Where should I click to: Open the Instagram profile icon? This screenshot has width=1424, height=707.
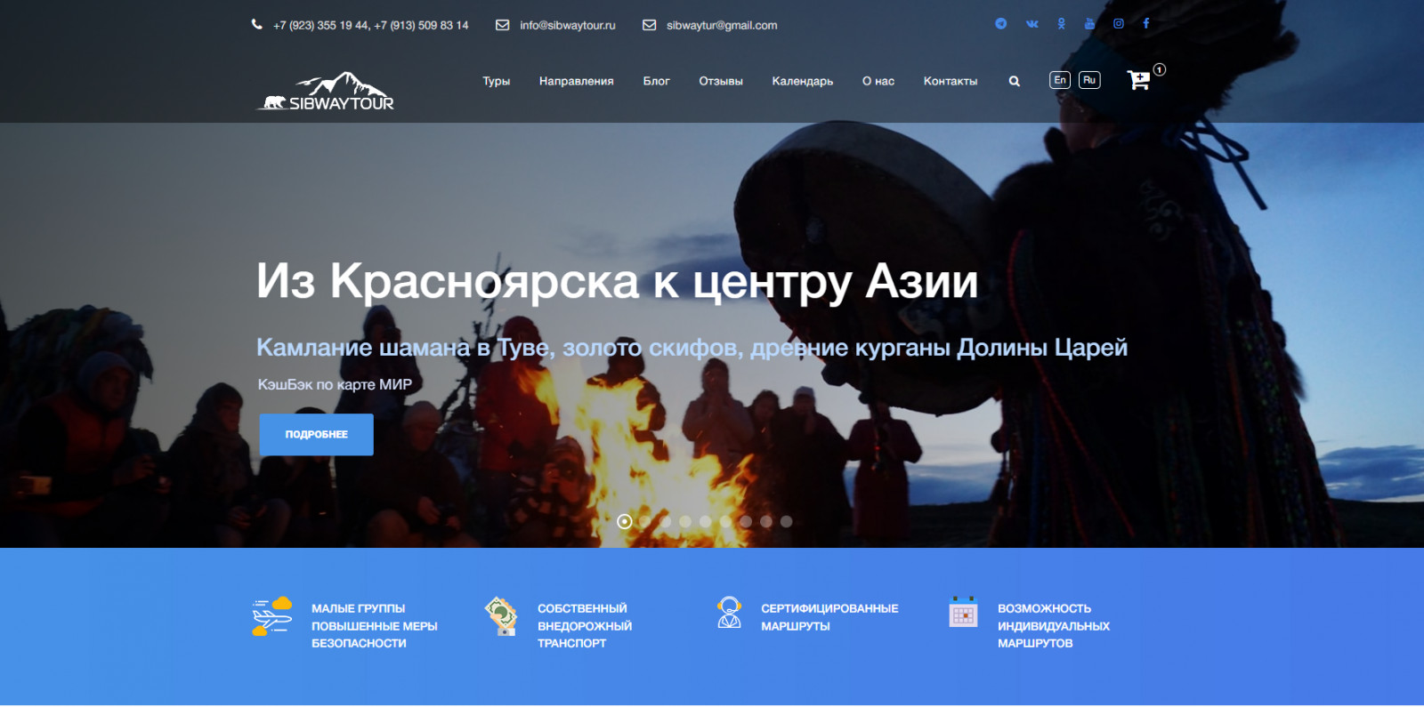pyautogui.click(x=1119, y=24)
